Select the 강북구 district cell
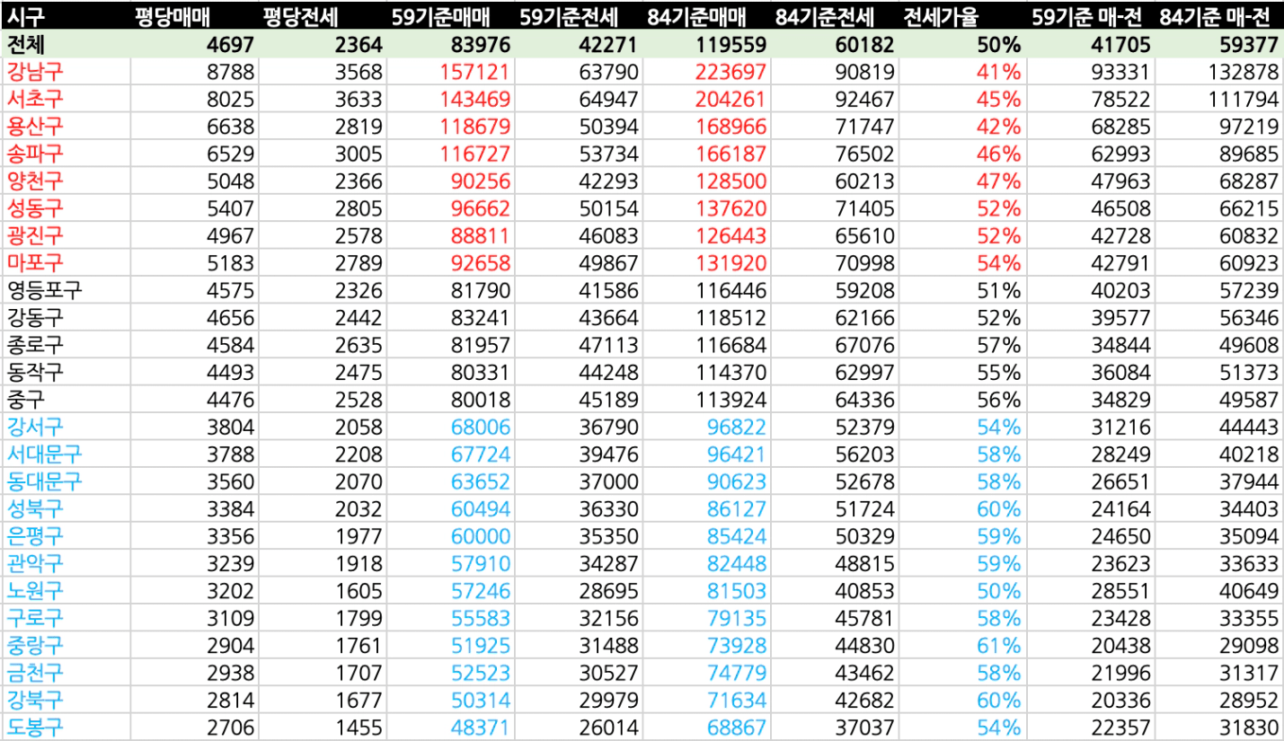 (35, 701)
